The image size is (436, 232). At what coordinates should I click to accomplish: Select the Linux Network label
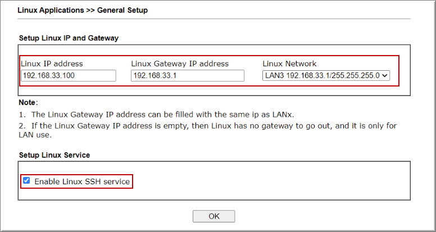pos(289,63)
